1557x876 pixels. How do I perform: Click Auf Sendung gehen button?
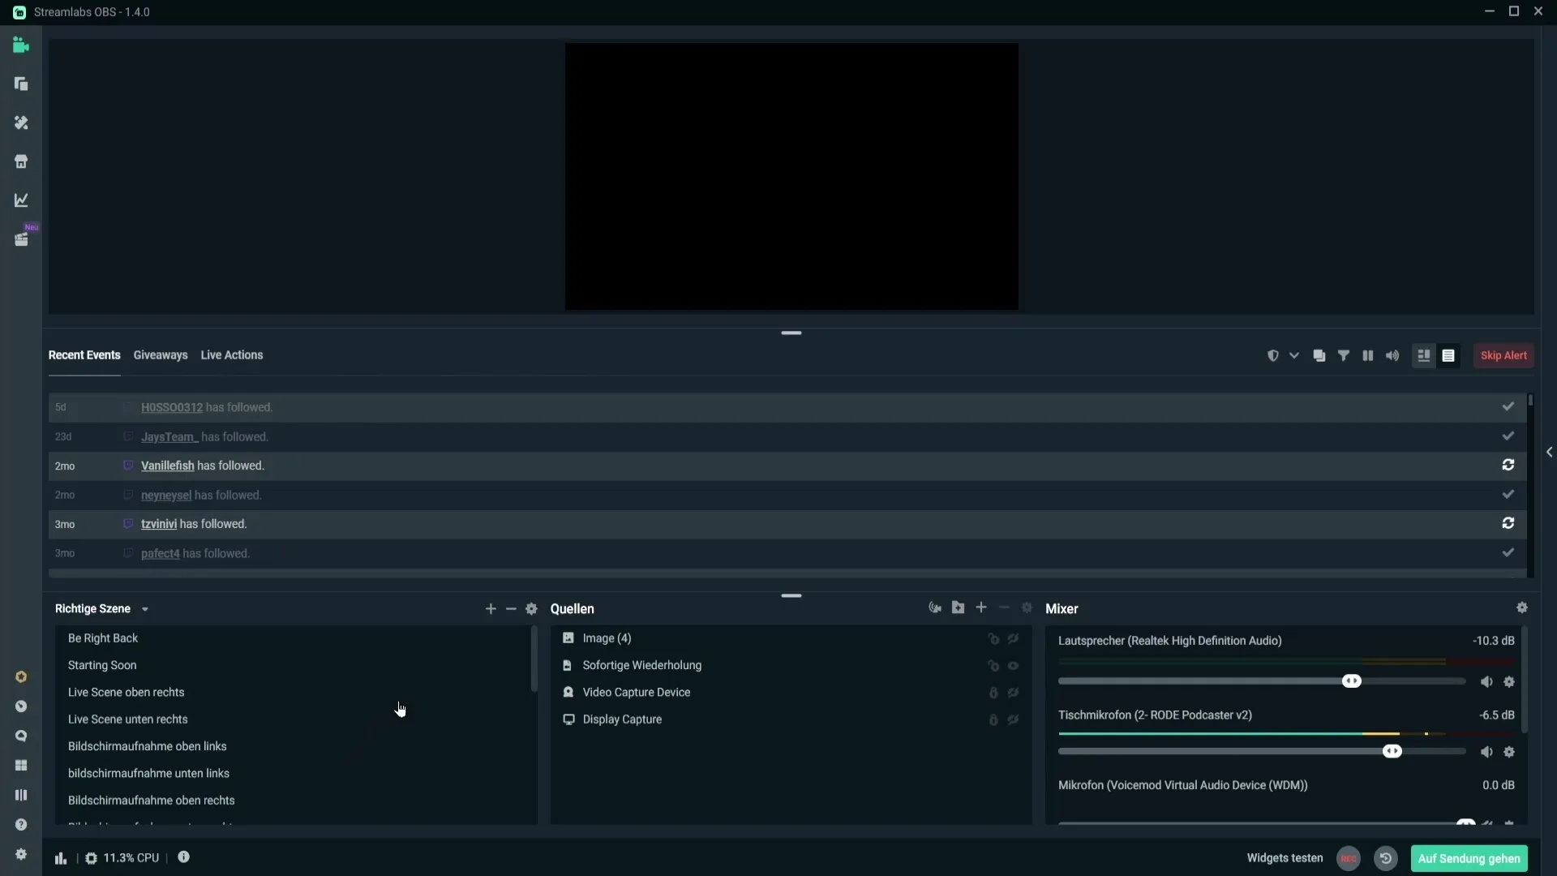(1469, 858)
